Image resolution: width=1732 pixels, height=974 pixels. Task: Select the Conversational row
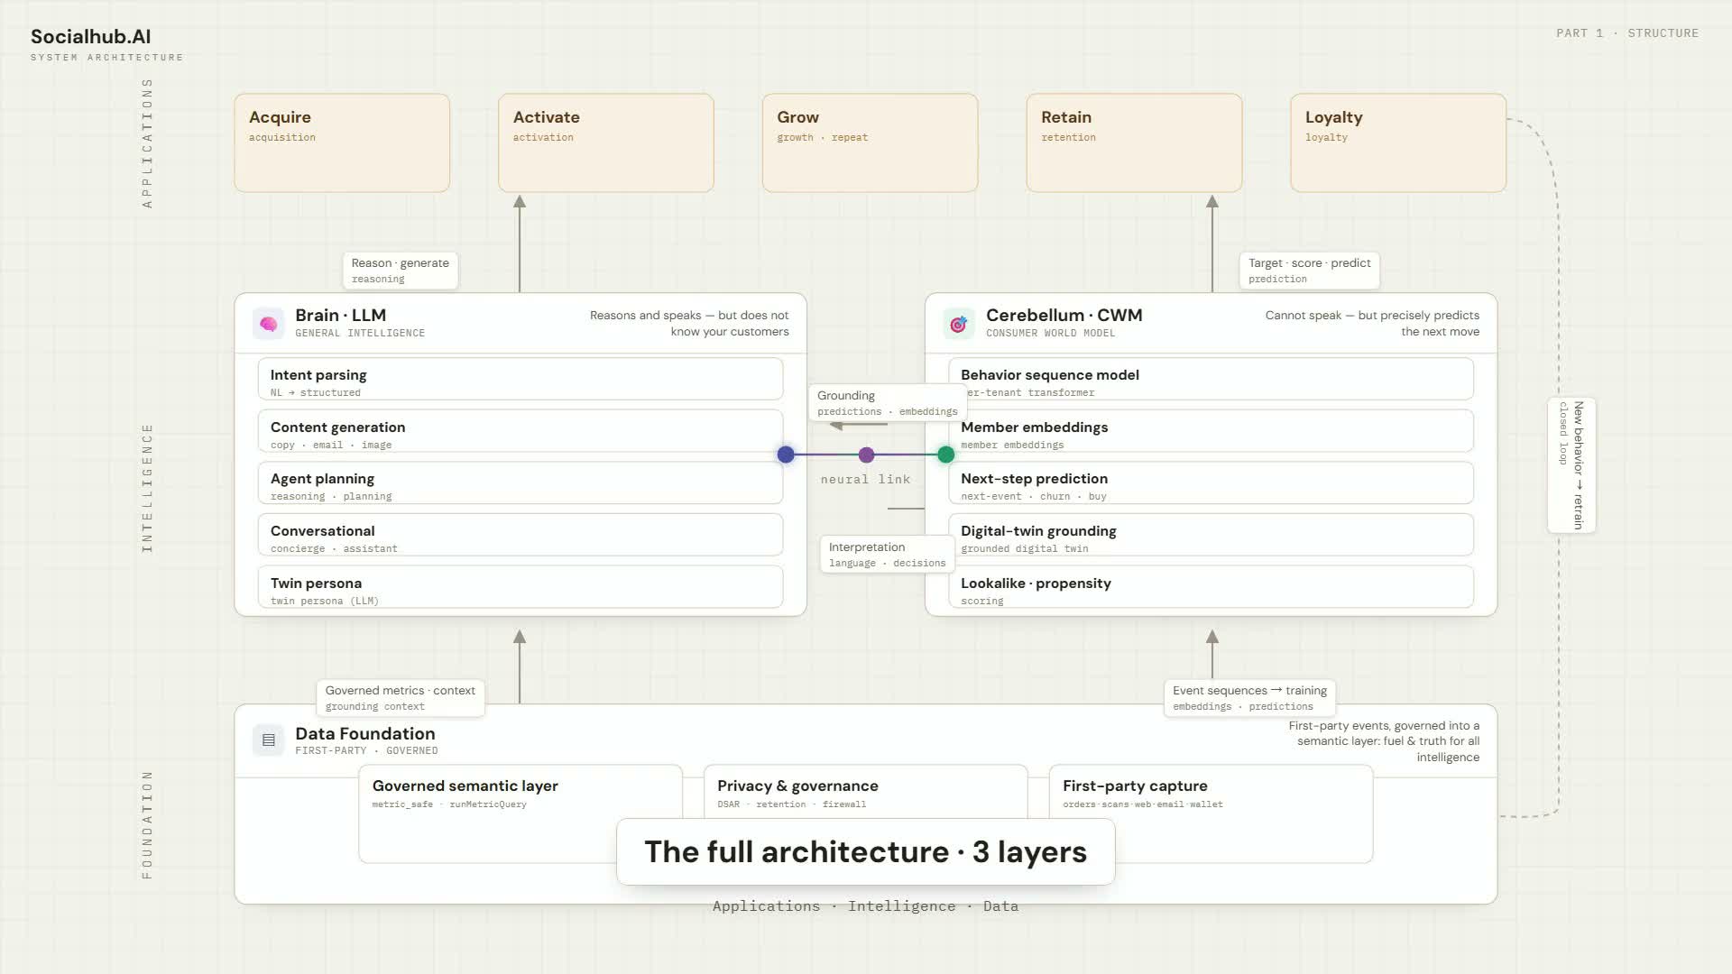(521, 536)
